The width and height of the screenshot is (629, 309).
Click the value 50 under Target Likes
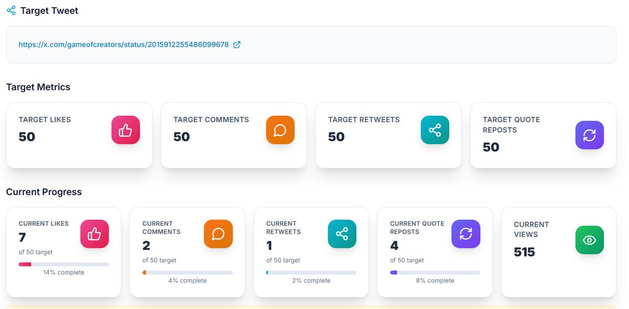pos(27,137)
